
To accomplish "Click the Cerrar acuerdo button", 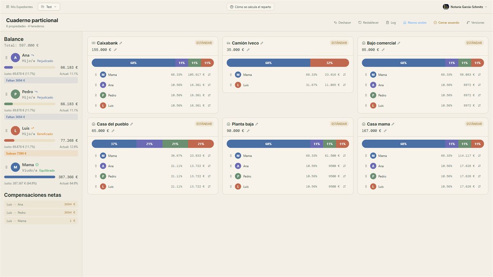I will coord(446,23).
